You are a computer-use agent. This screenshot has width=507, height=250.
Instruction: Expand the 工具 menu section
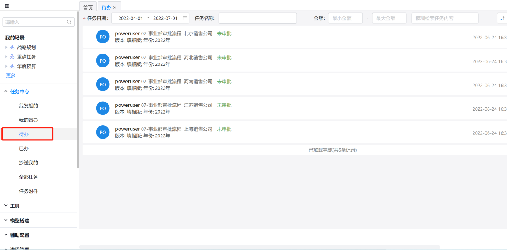[x=6, y=206]
